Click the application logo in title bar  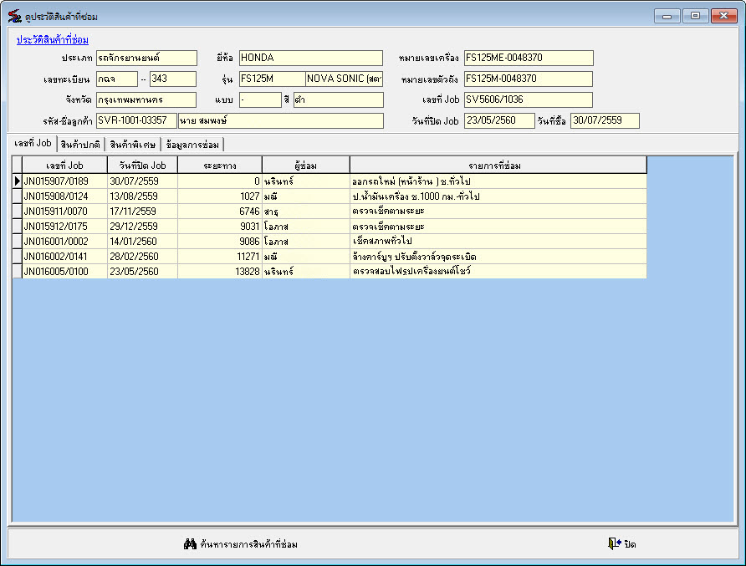tap(14, 16)
